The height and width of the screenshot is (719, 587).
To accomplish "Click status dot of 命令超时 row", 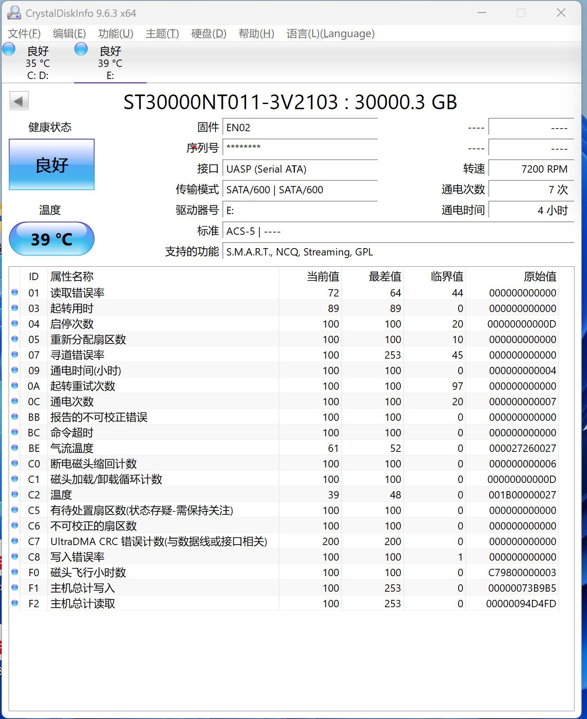I will point(15,432).
